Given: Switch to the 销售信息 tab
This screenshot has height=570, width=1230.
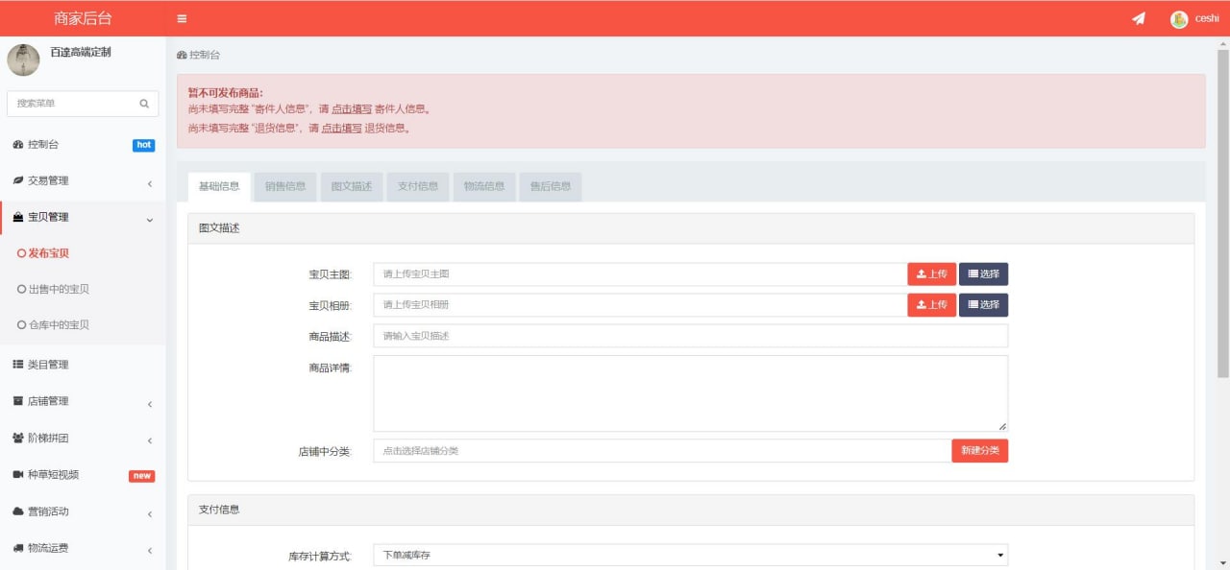Looking at the screenshot, I should 285,186.
